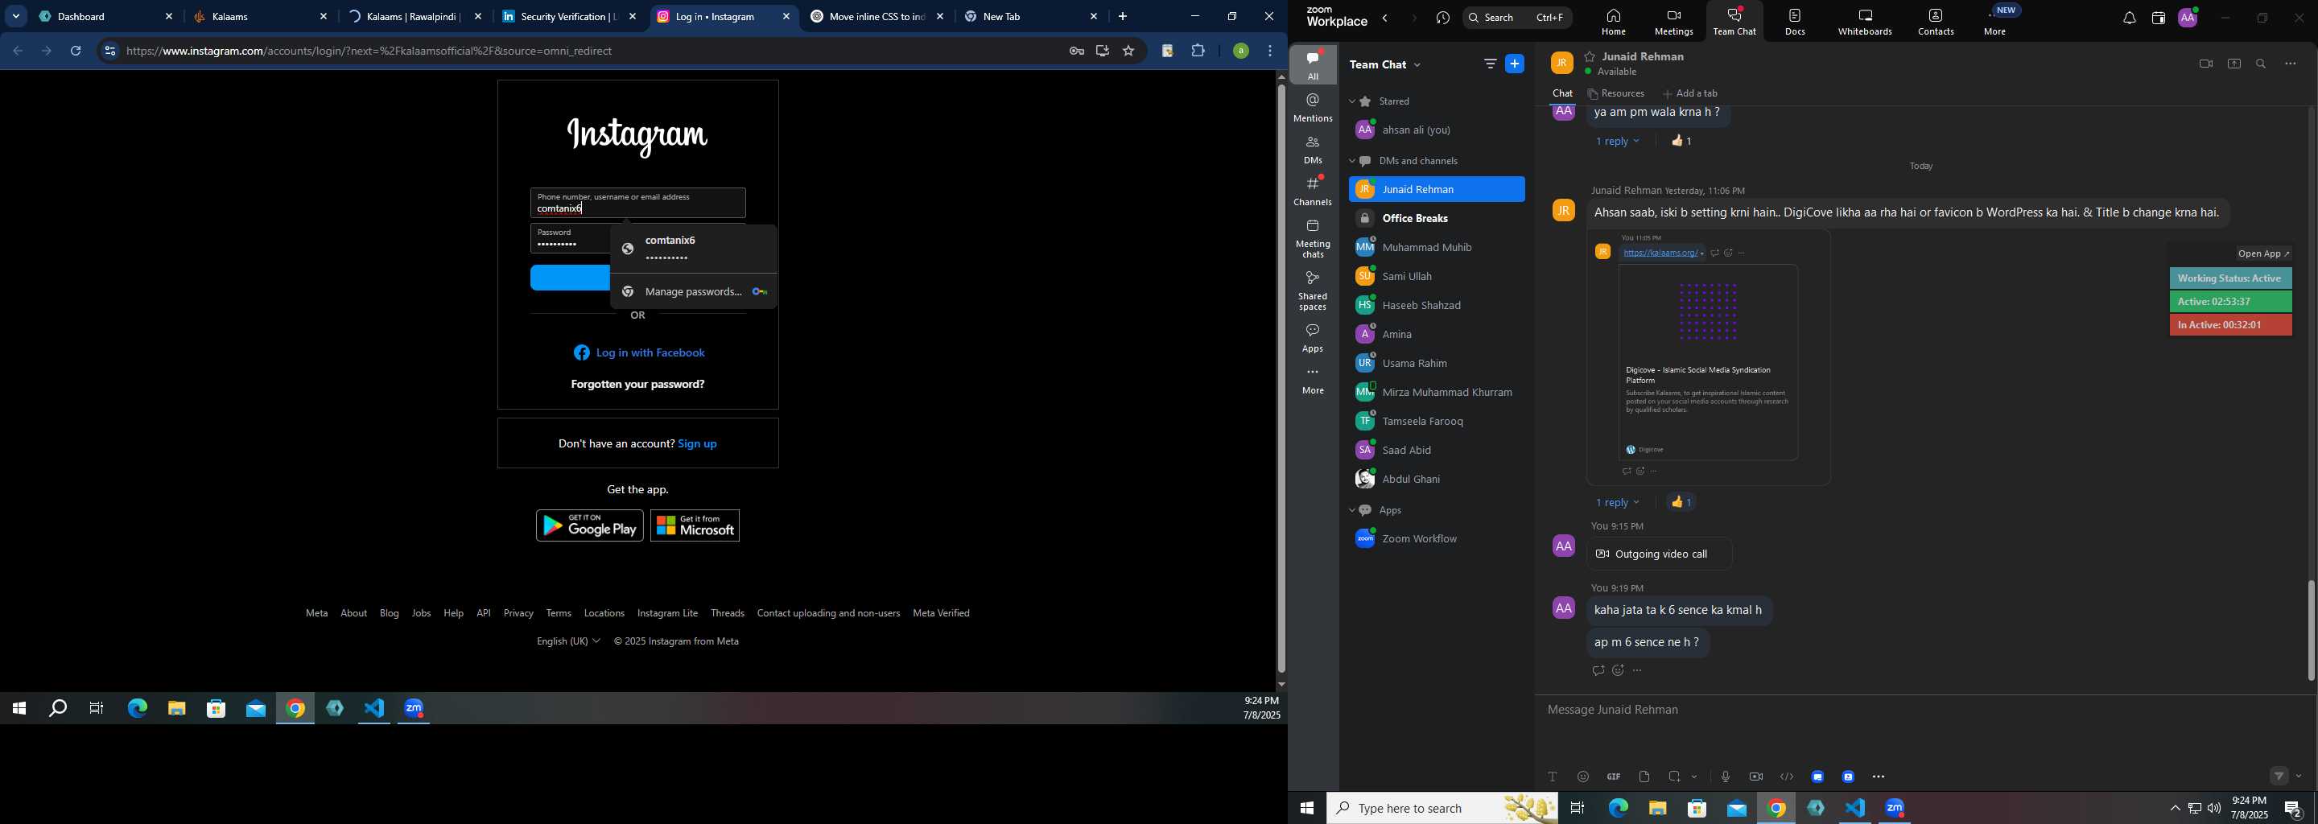2318x824 pixels.
Task: Open the English (UK) language dropdown
Action: tap(569, 641)
